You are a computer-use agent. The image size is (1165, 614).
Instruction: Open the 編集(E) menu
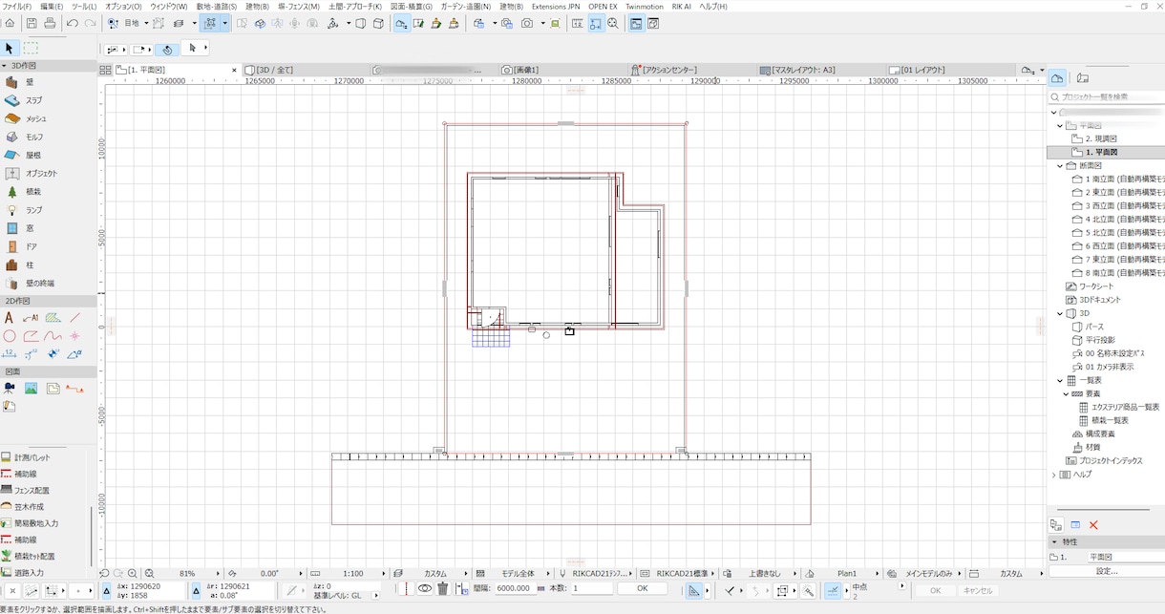coord(52,6)
